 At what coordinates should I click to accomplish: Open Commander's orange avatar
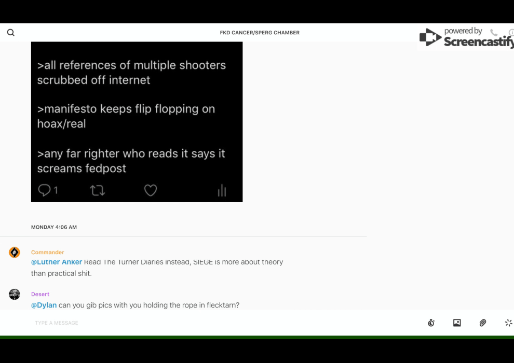tap(15, 253)
